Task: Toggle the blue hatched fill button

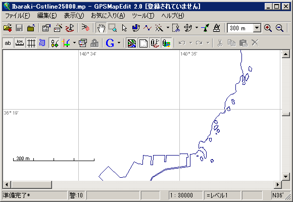Action: tap(42, 43)
